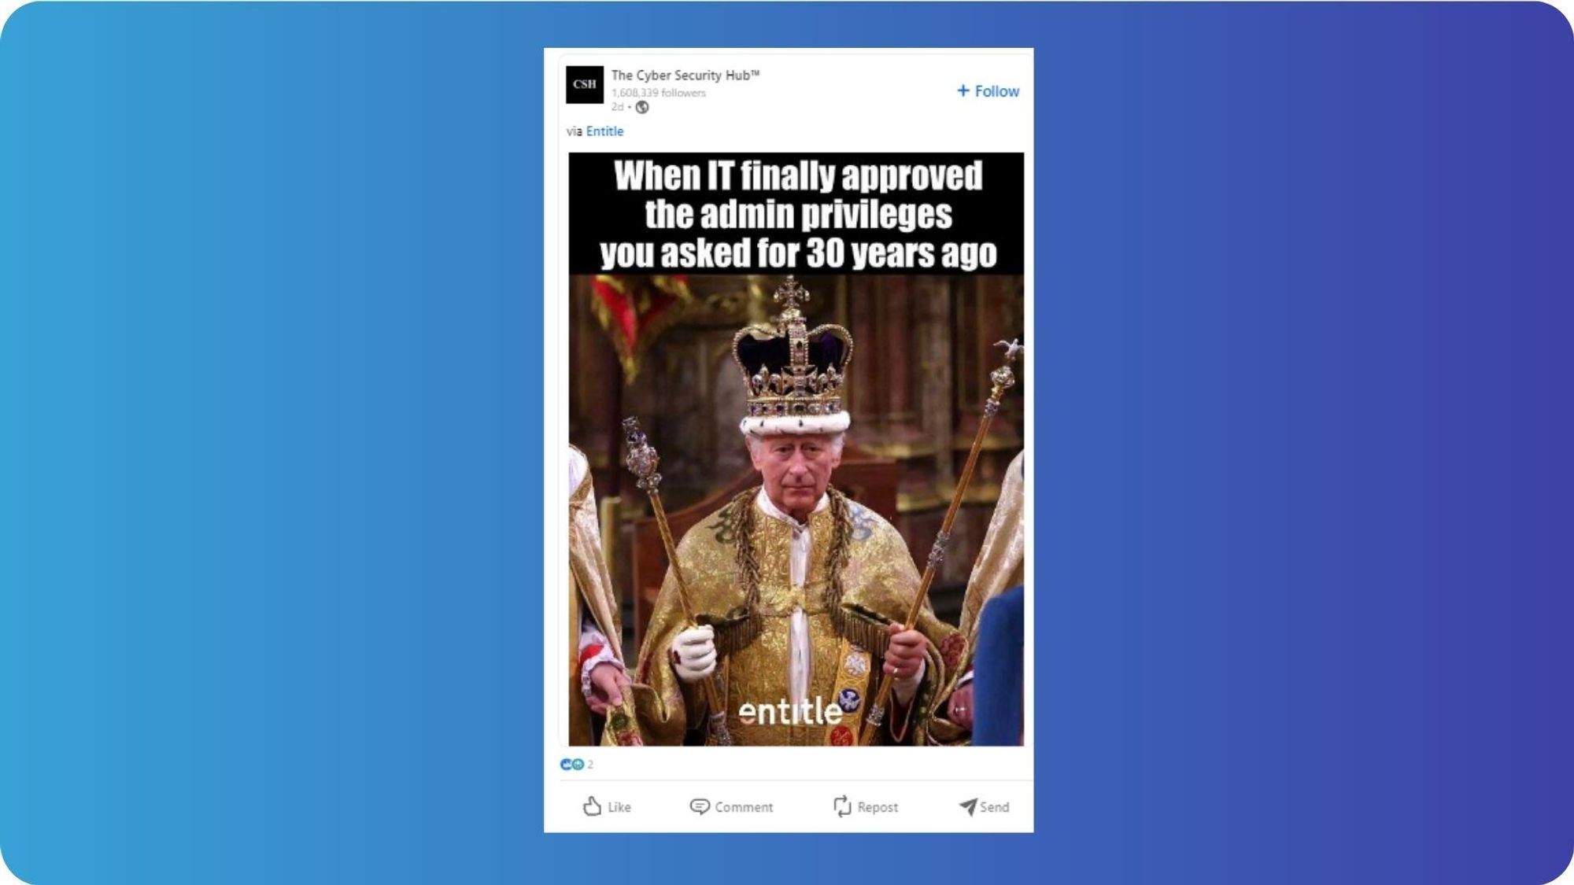Open the reactions count showing 2
The height and width of the screenshot is (885, 1574).
(x=590, y=765)
